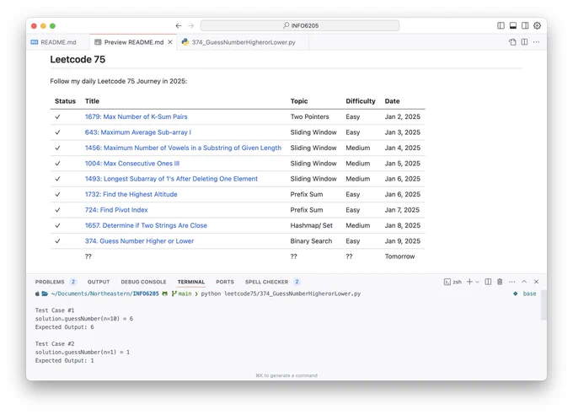Click the terminal scrollbar thumb
573x415 pixels.
click(x=544, y=305)
